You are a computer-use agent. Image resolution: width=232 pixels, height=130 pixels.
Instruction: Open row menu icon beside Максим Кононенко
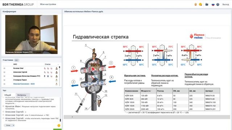coord(4,84)
